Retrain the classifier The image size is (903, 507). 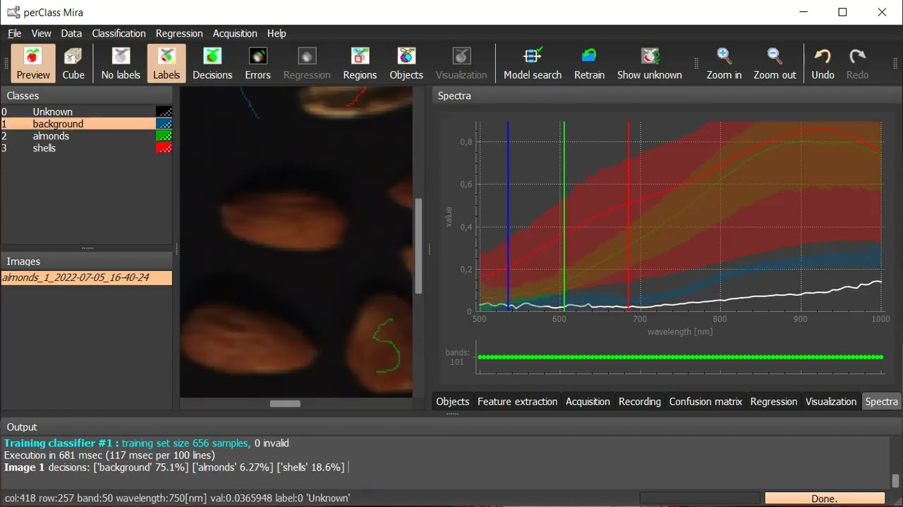589,63
